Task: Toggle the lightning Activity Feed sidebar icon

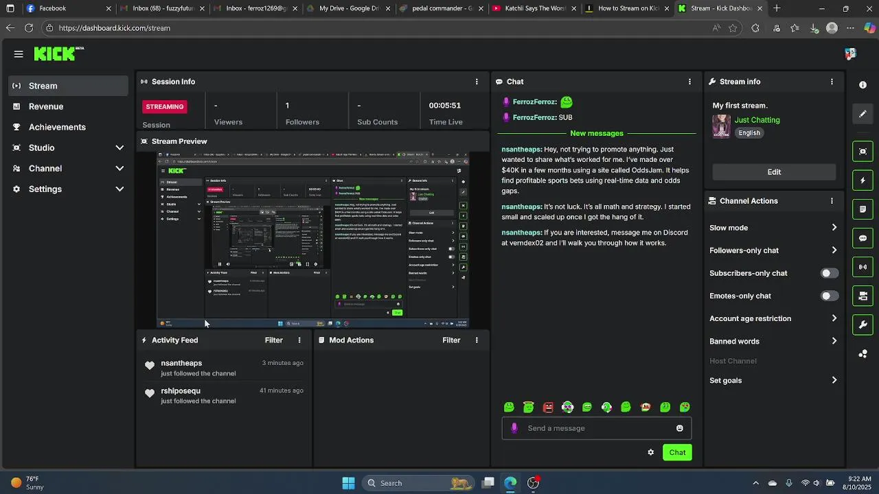Action: click(863, 180)
